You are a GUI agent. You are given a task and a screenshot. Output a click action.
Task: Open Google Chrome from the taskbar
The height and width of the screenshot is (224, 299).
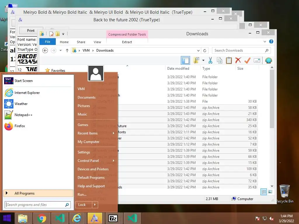coord(42,218)
